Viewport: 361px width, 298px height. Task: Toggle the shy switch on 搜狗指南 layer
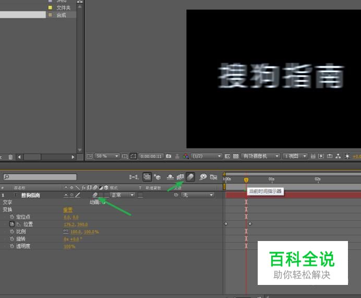tap(66, 195)
